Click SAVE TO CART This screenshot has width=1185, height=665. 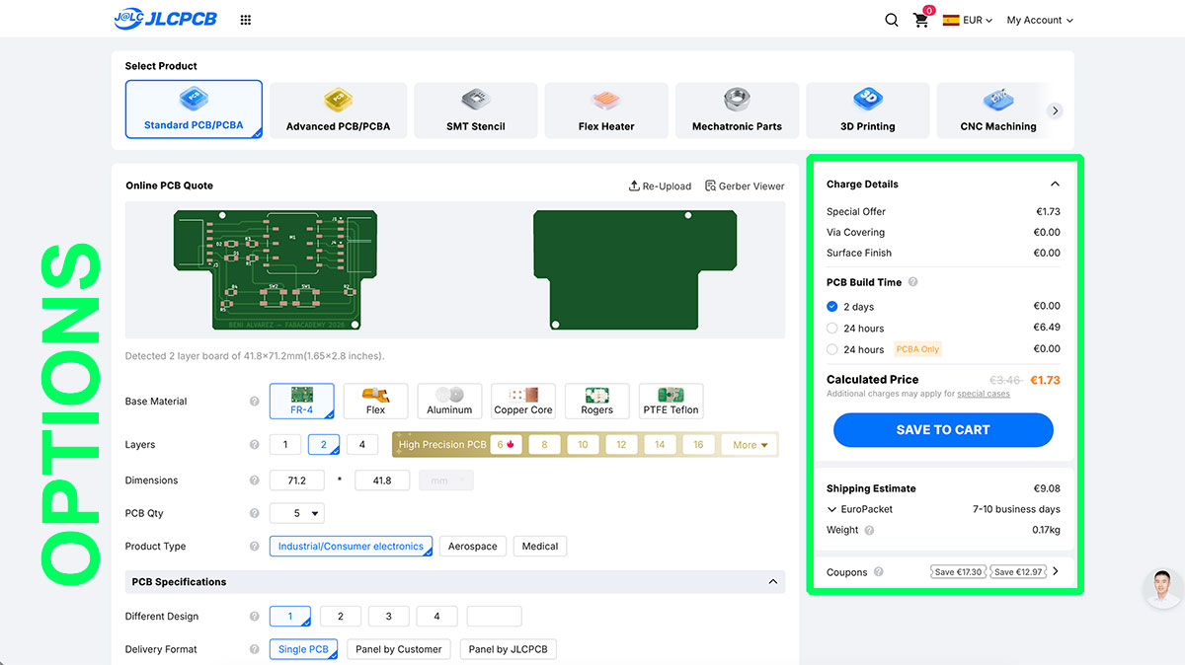point(943,430)
